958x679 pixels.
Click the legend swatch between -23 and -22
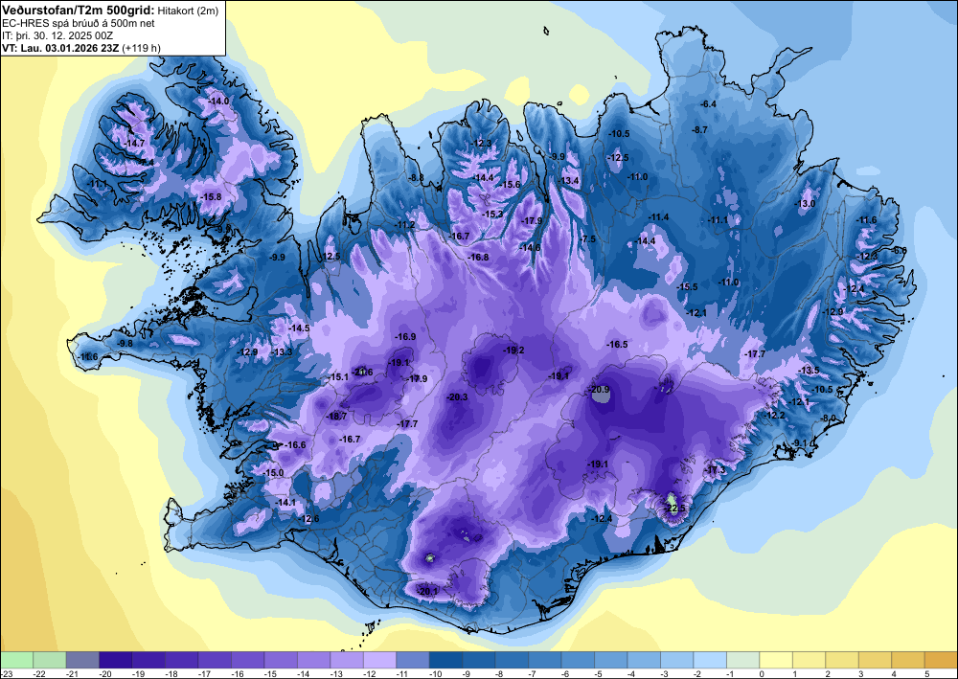[x=16, y=660]
